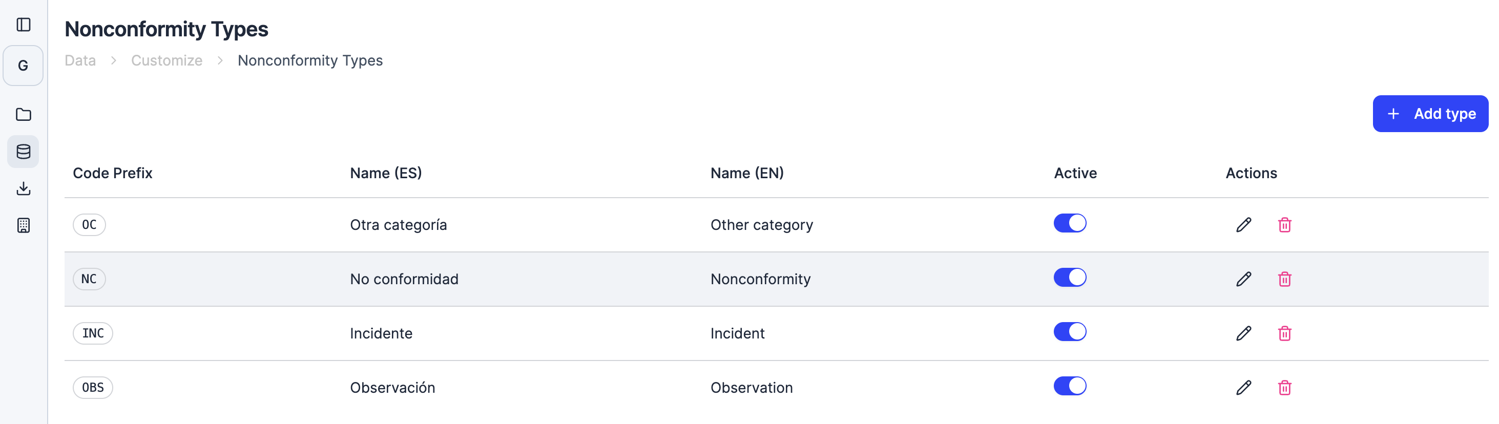Toggle the sidebar panel icon
1499x424 pixels.
tap(23, 25)
